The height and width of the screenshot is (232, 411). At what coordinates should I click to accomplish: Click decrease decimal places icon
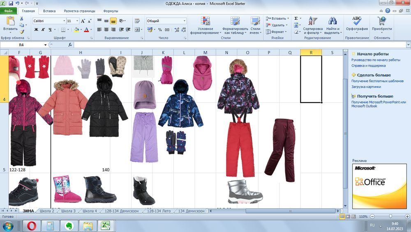click(x=183, y=30)
